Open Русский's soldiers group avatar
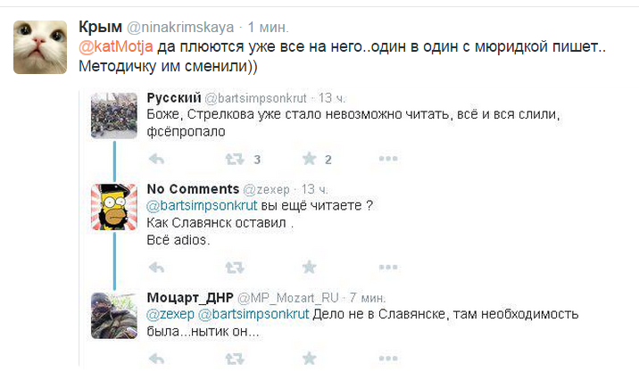This screenshot has width=639, height=380. [x=113, y=116]
